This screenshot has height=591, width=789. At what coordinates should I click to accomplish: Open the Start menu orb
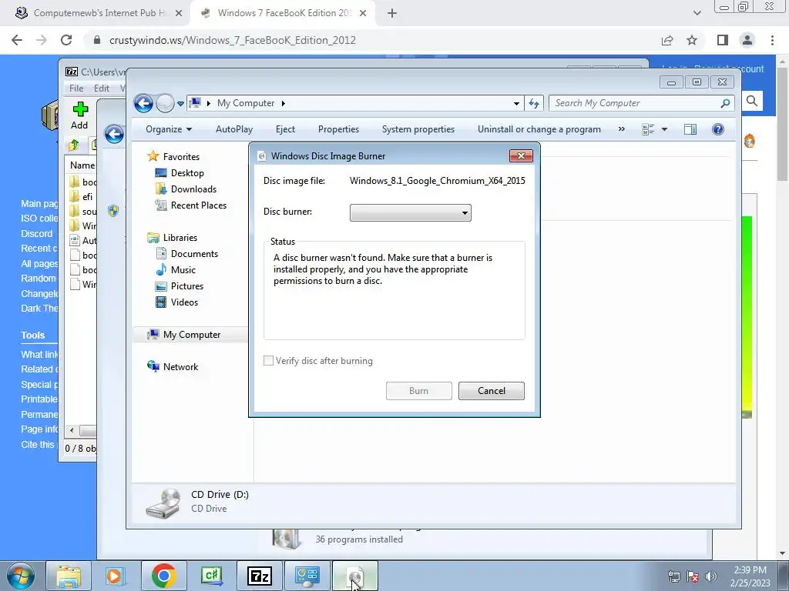click(x=21, y=576)
